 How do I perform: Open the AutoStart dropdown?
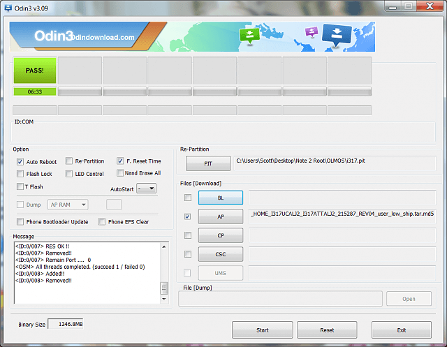tap(146, 189)
